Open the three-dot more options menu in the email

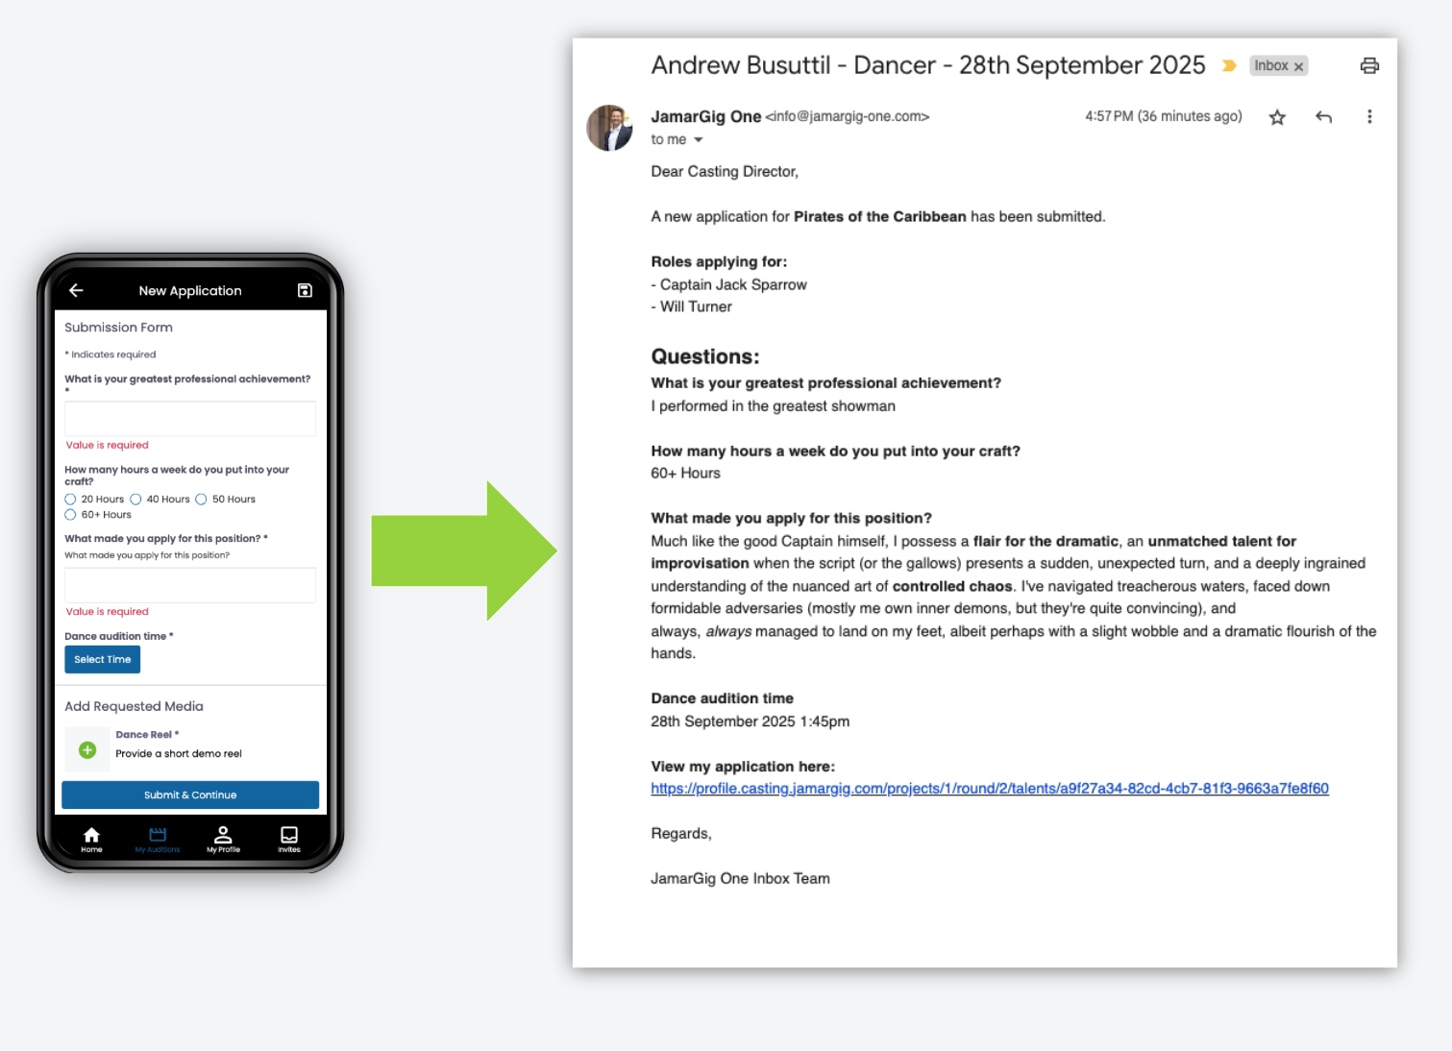pyautogui.click(x=1369, y=117)
